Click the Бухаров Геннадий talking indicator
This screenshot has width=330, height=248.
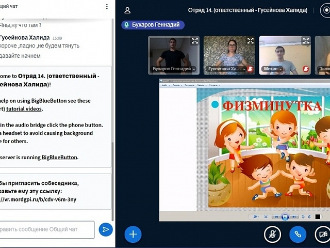153,25
